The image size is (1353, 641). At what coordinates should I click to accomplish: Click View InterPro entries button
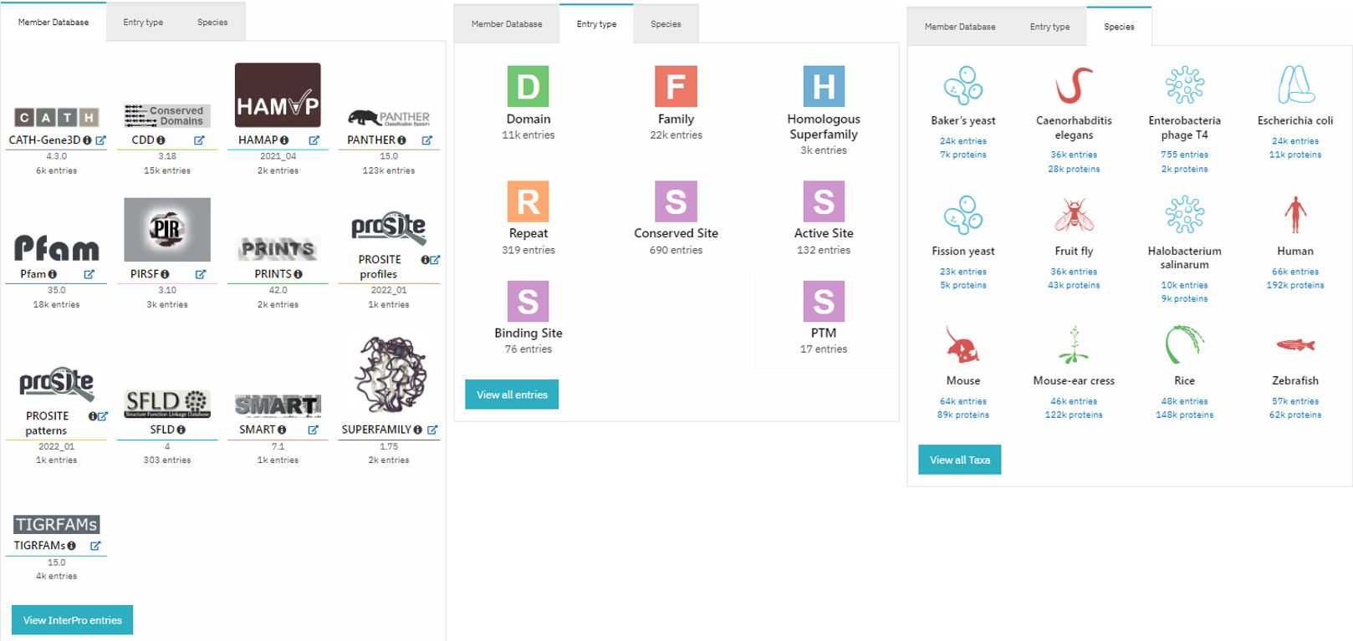[73, 620]
